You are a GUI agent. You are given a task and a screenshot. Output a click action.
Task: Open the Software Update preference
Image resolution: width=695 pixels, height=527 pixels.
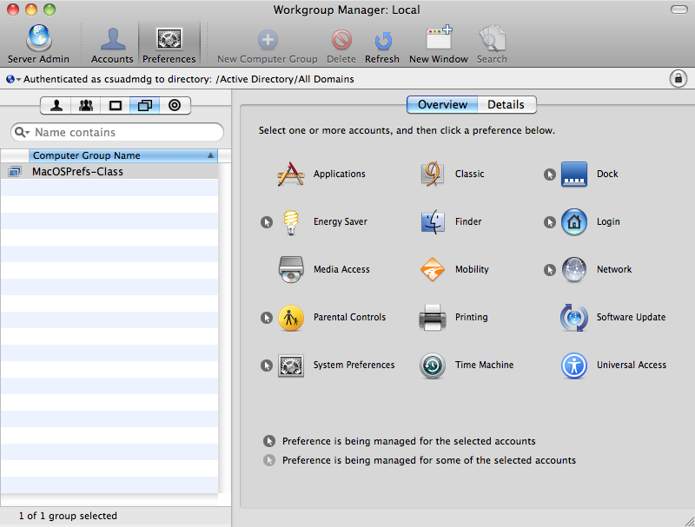pyautogui.click(x=574, y=318)
